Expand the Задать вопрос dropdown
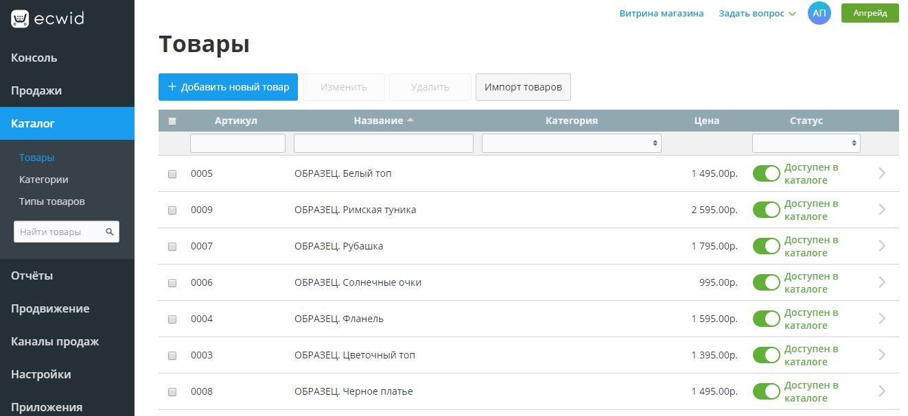This screenshot has width=908, height=416. coord(756,13)
